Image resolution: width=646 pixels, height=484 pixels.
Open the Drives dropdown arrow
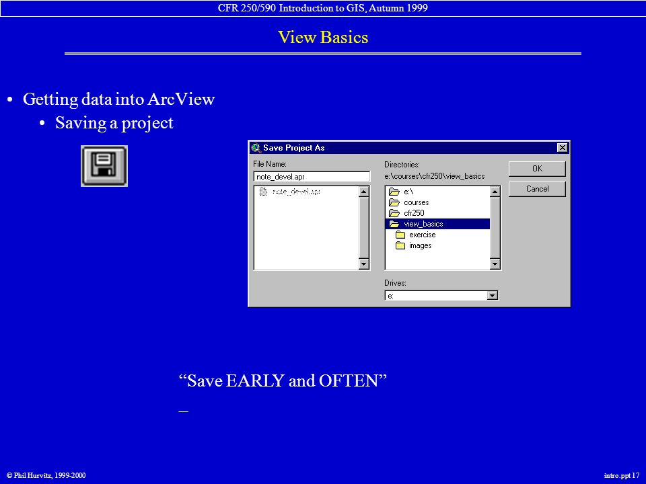[493, 296]
